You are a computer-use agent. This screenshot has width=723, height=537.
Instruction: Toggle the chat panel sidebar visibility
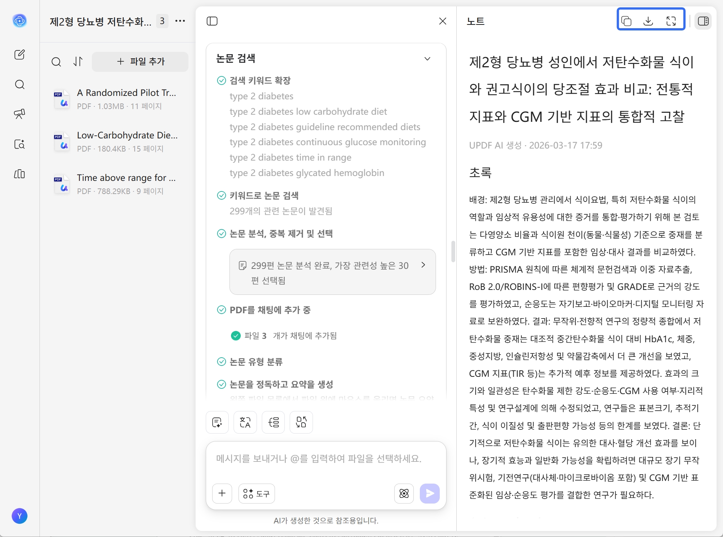(x=212, y=21)
